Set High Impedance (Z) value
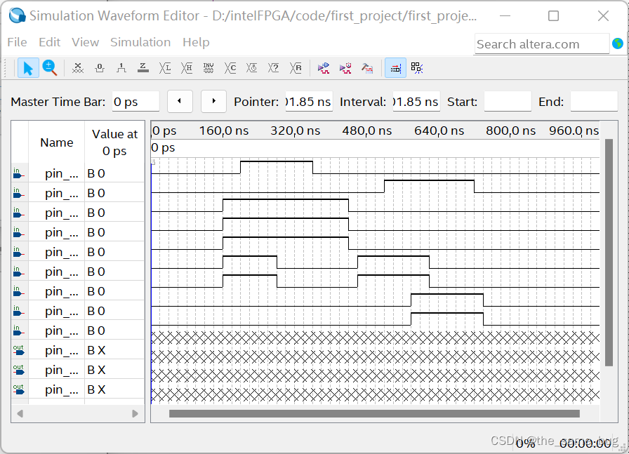 pos(143,68)
